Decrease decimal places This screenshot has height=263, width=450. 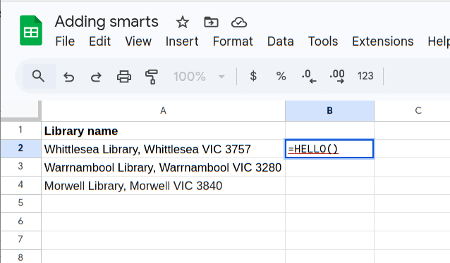(x=309, y=77)
